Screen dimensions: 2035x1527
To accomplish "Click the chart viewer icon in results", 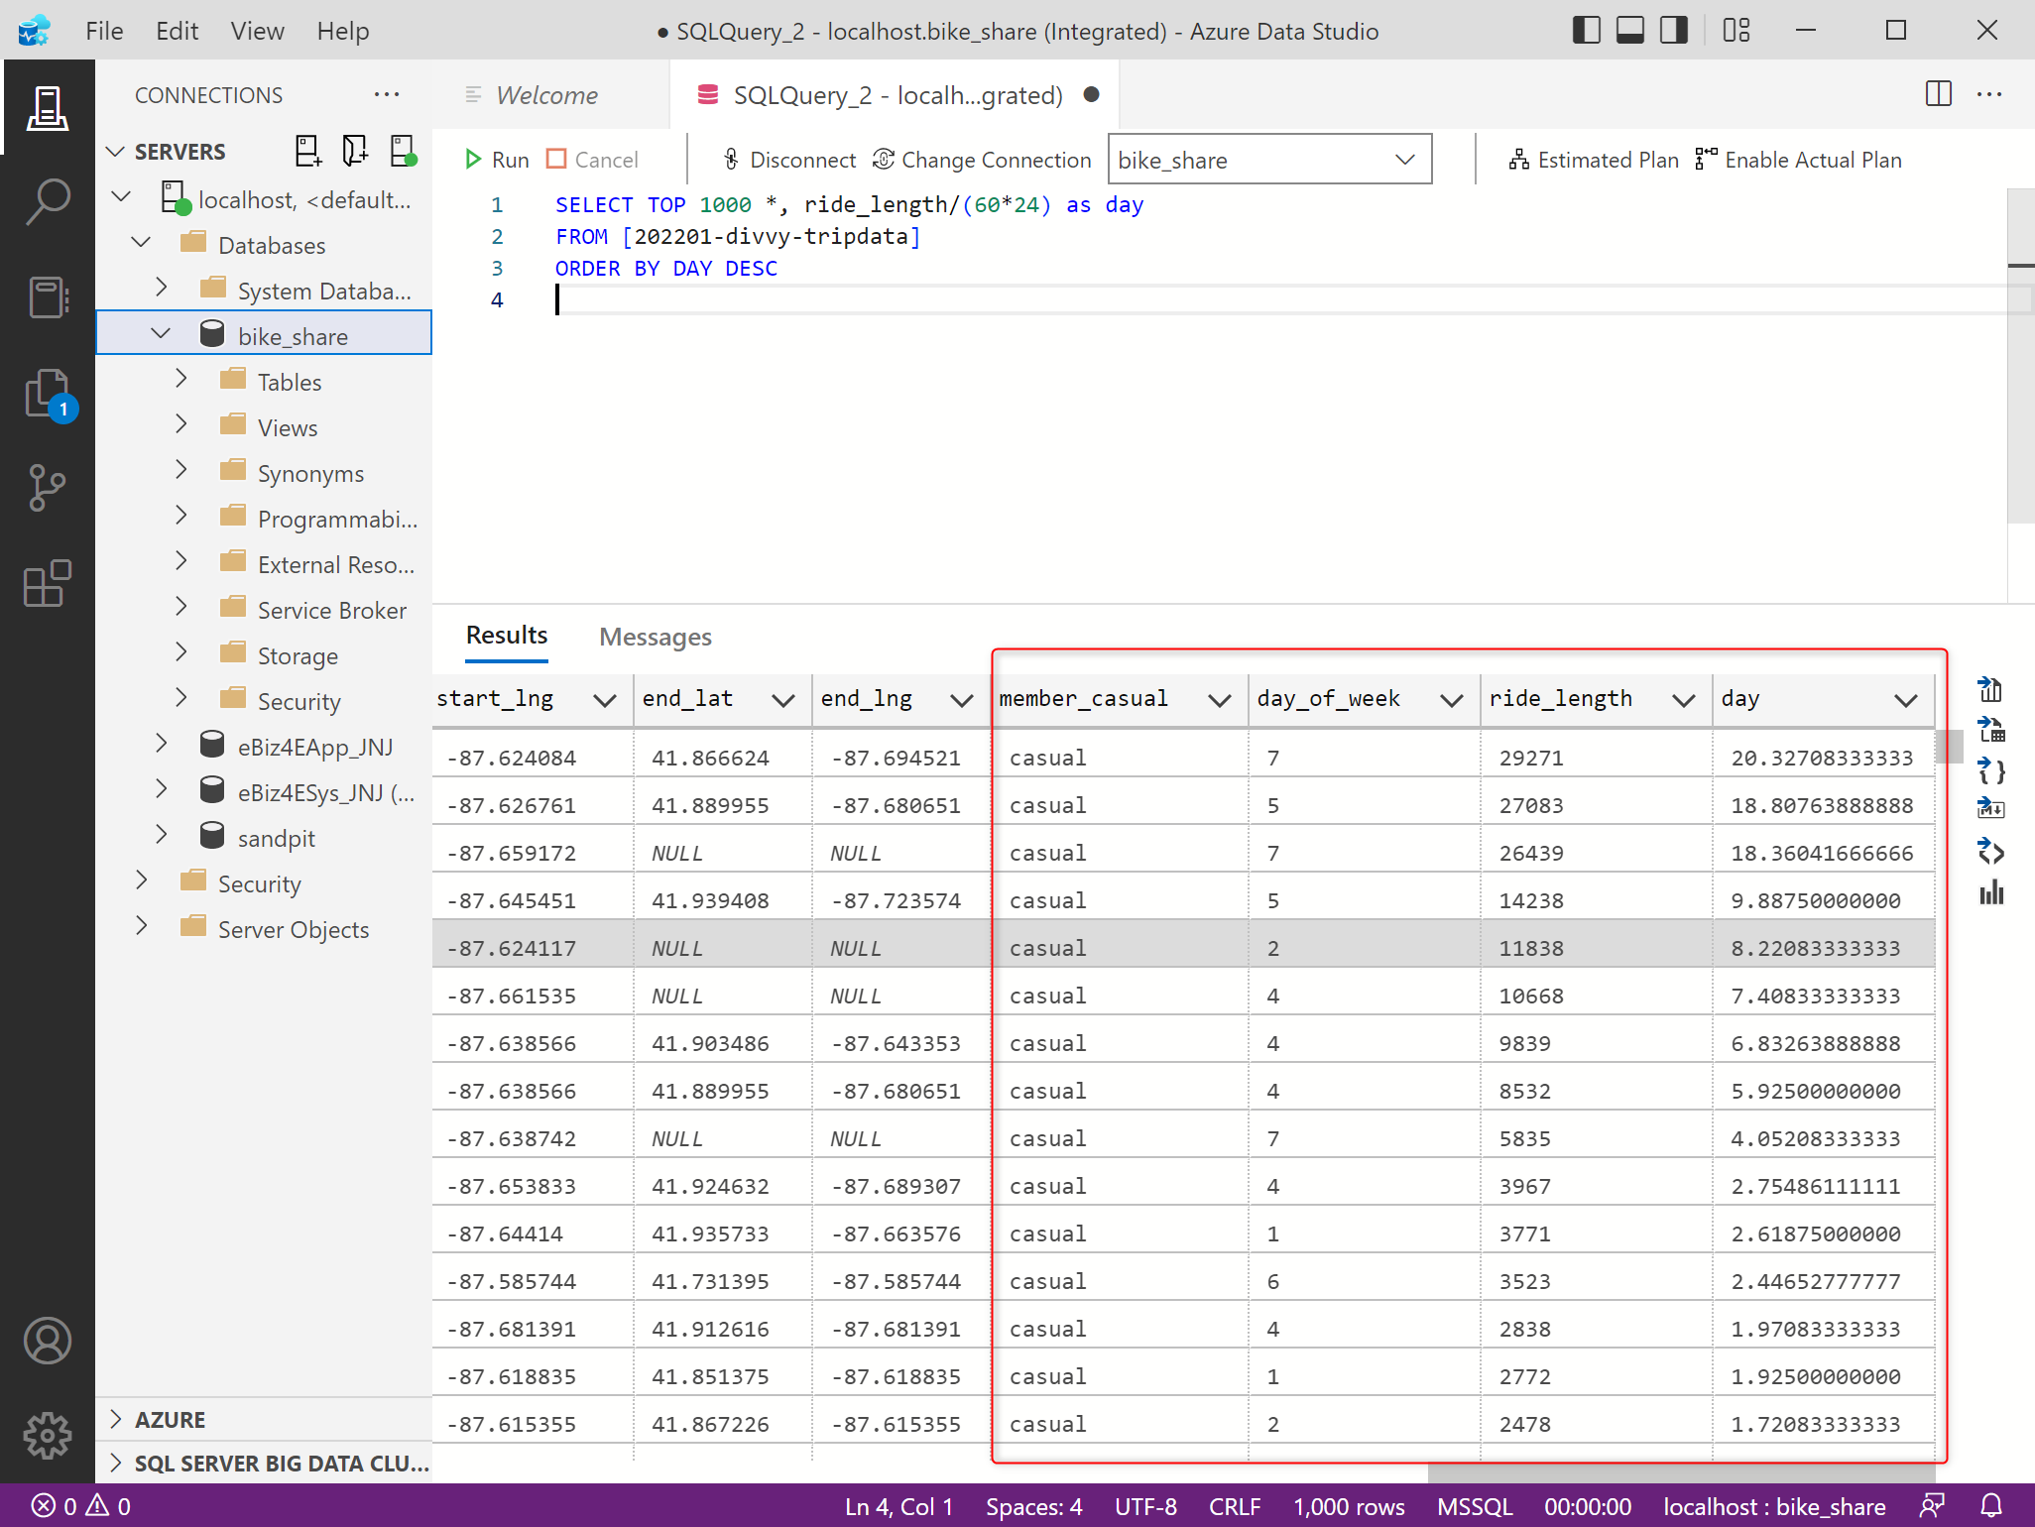I will click(x=1990, y=893).
